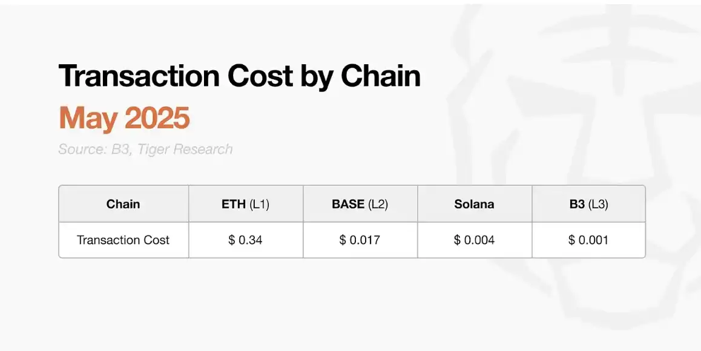Click the $ 0.017 cost cell

tap(360, 240)
